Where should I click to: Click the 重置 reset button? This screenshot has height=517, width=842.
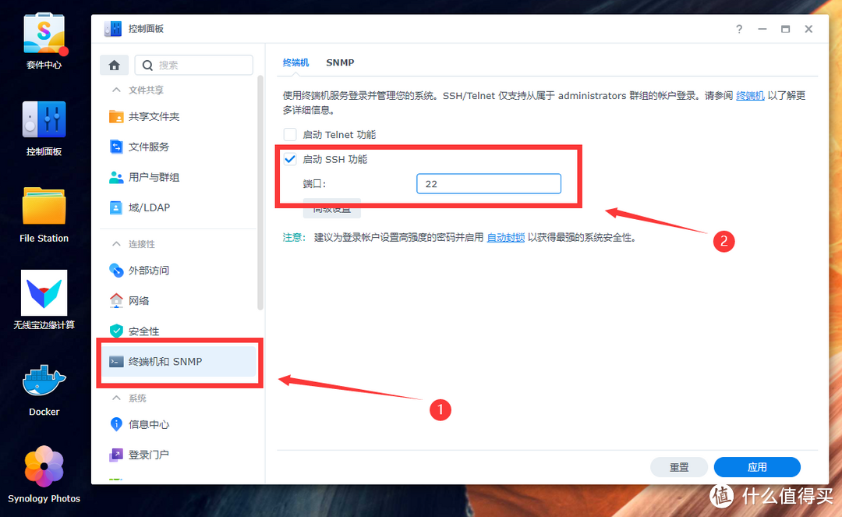click(679, 467)
